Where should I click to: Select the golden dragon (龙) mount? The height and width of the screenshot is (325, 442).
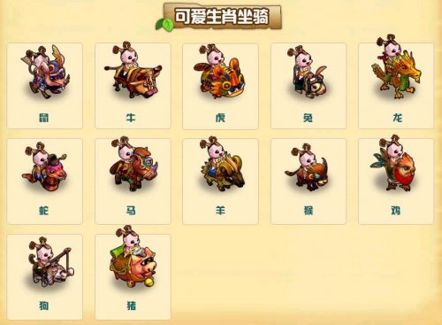[x=396, y=67]
